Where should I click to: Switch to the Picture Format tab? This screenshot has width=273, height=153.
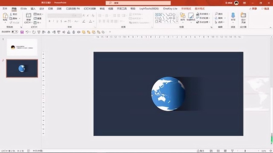(200, 8)
